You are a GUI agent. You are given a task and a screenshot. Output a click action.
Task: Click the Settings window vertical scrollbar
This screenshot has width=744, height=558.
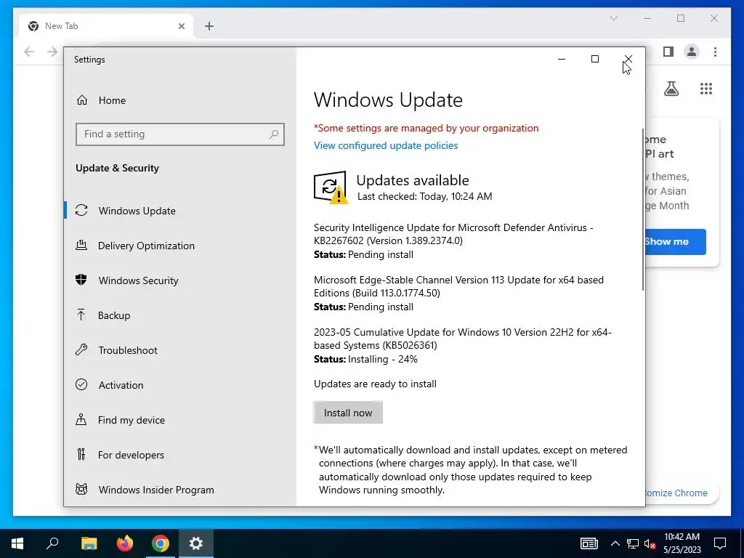(643, 209)
